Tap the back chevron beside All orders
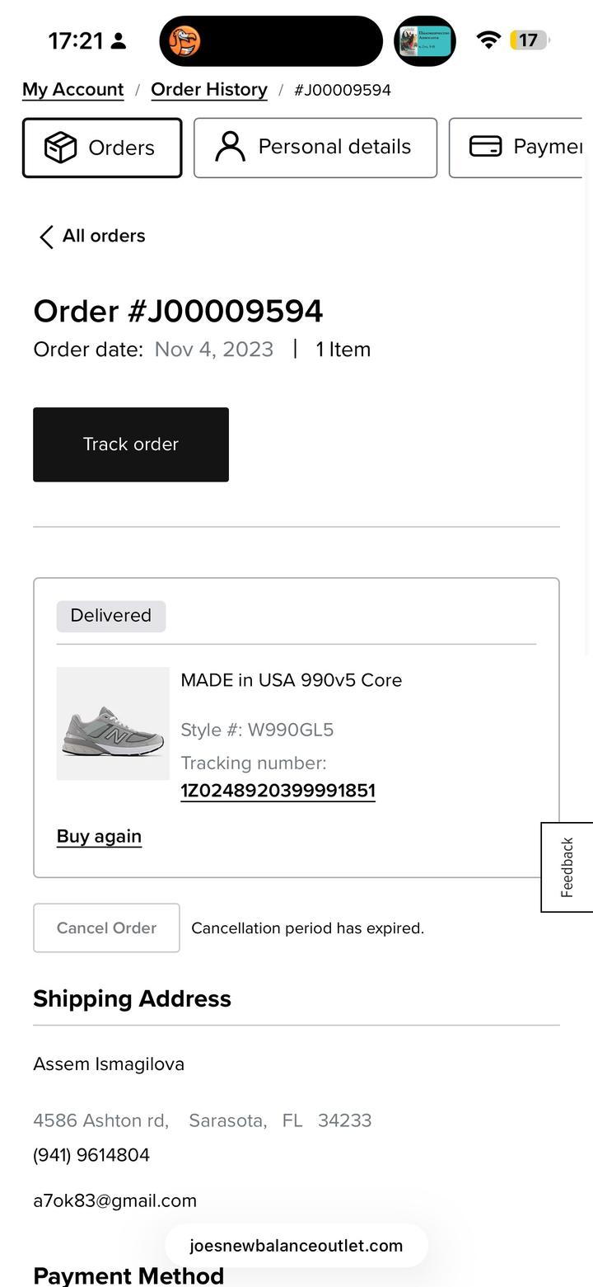 (x=46, y=237)
